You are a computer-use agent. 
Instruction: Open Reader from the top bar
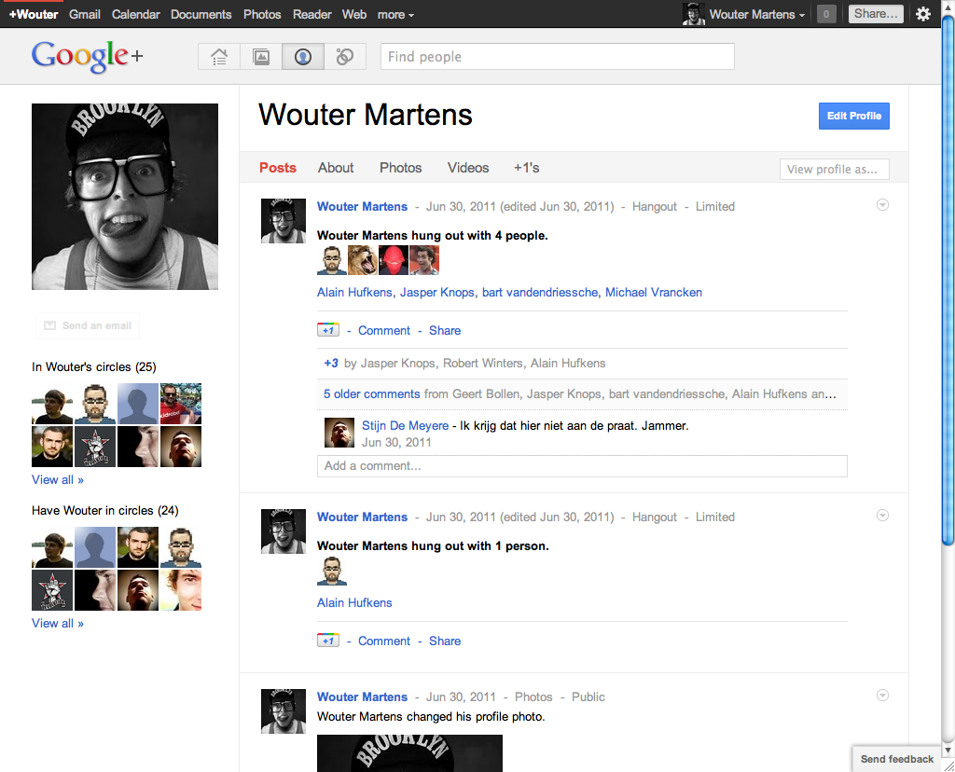tap(311, 15)
